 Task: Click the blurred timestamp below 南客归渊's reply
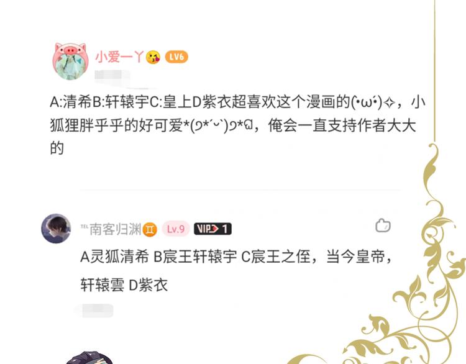tap(94, 311)
